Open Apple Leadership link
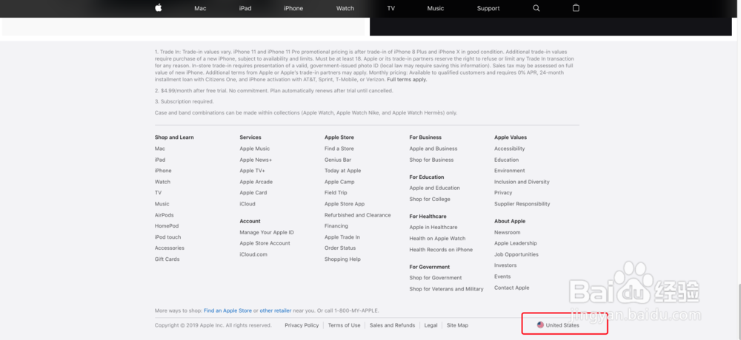741x340 pixels. click(516, 243)
